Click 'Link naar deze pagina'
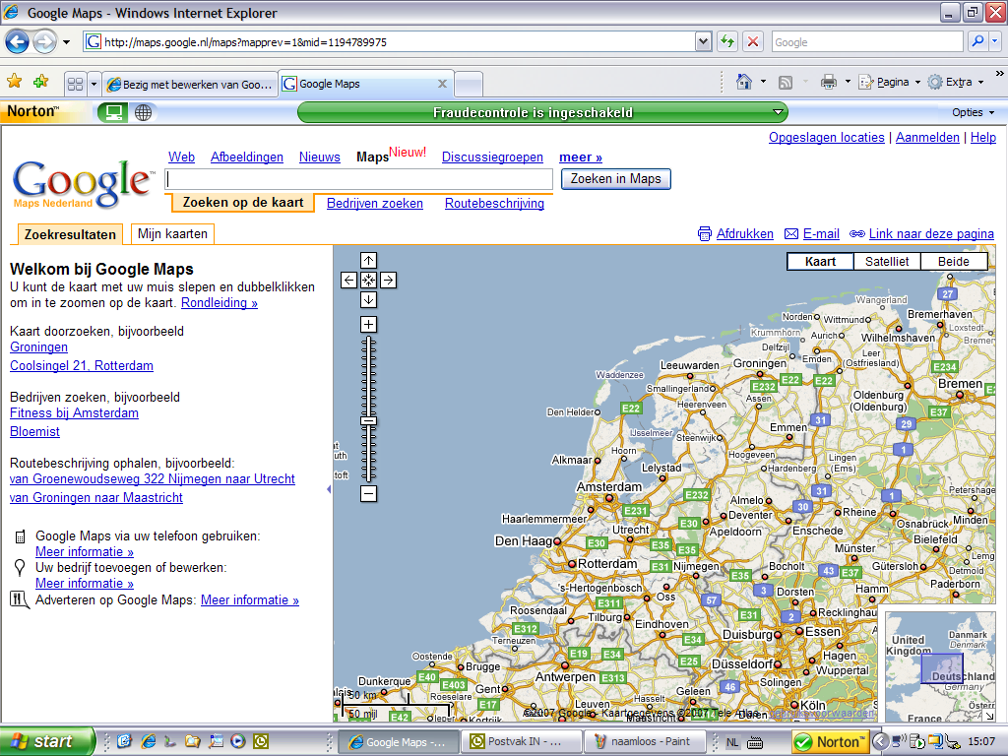Screen dimensions: 1008x756 pyautogui.click(x=921, y=234)
